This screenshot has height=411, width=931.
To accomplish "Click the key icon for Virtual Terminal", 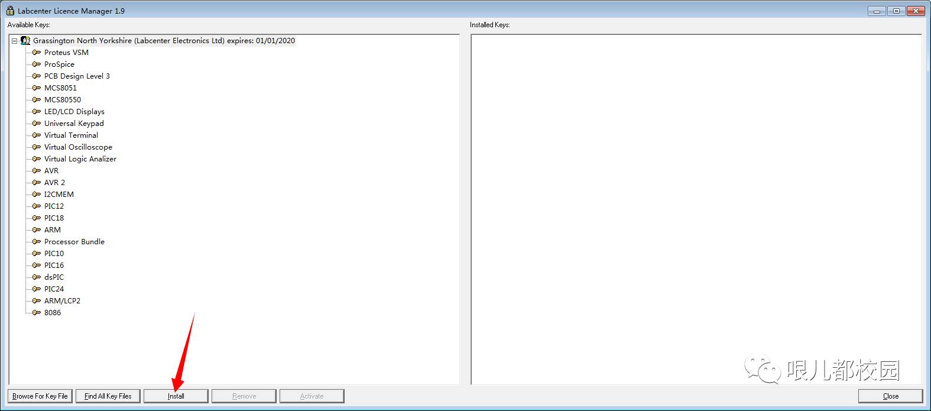I will coord(37,135).
